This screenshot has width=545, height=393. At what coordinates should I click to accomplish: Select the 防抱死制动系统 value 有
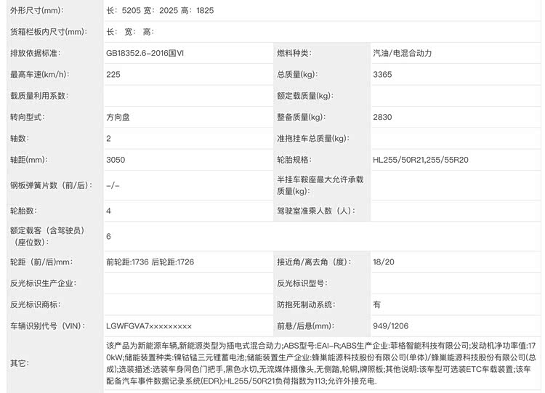pos(376,304)
